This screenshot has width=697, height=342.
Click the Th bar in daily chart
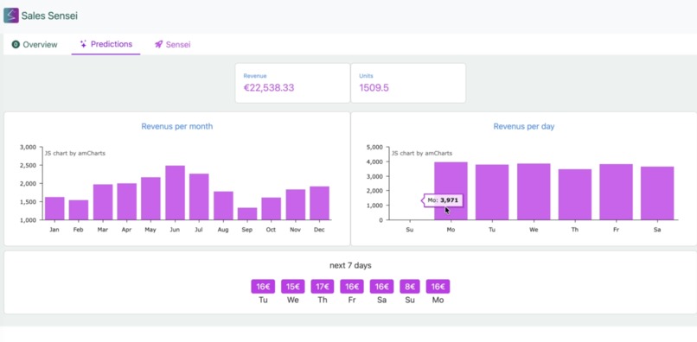pos(575,194)
